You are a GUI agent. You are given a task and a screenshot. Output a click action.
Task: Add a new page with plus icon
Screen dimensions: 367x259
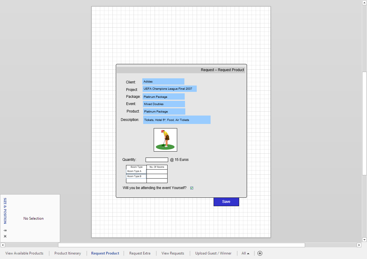point(260,253)
